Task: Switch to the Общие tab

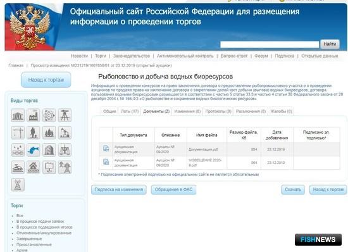Action: coord(109,111)
